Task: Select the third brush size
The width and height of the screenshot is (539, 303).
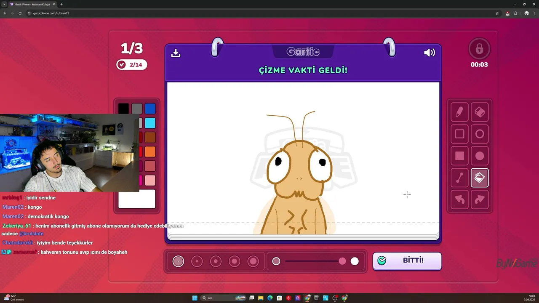Action: point(216,261)
